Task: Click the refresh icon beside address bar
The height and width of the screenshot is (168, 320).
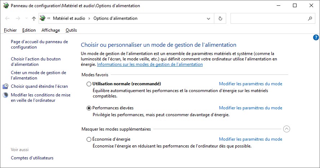Action: pyautogui.click(x=220, y=18)
